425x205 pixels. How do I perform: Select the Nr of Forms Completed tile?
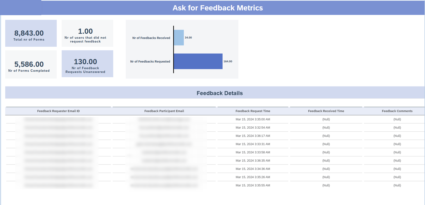pos(31,65)
